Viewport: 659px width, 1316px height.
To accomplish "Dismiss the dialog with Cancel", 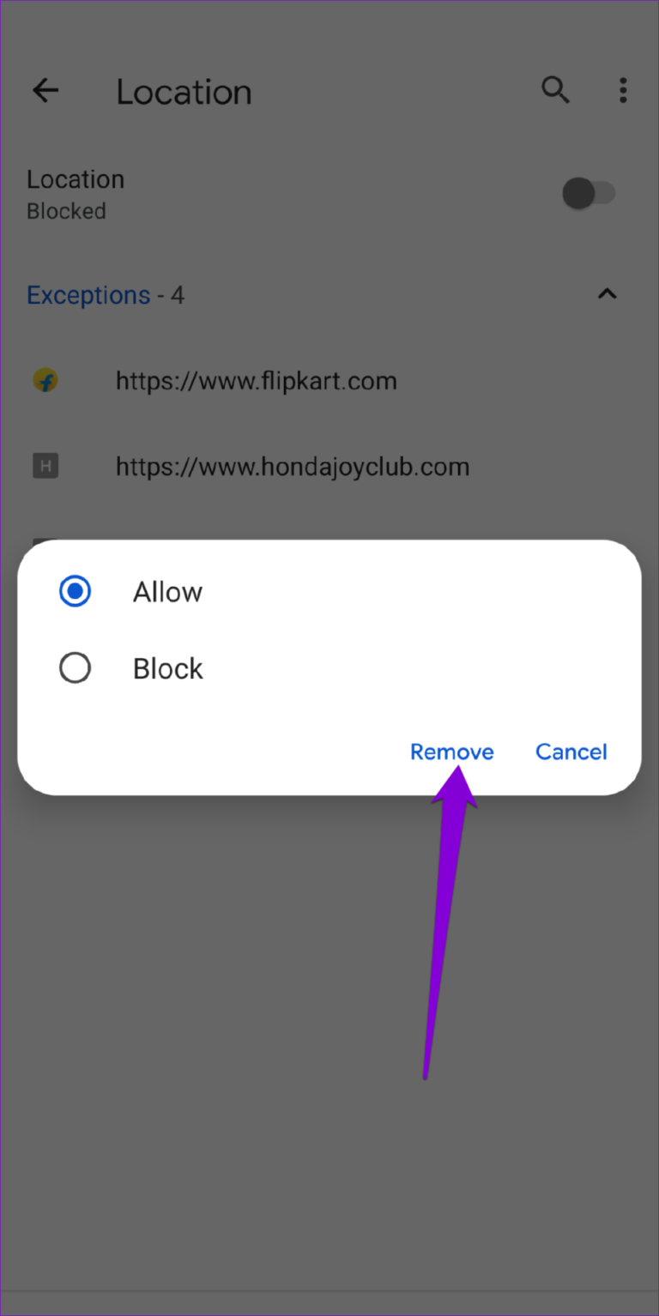I will (x=571, y=752).
